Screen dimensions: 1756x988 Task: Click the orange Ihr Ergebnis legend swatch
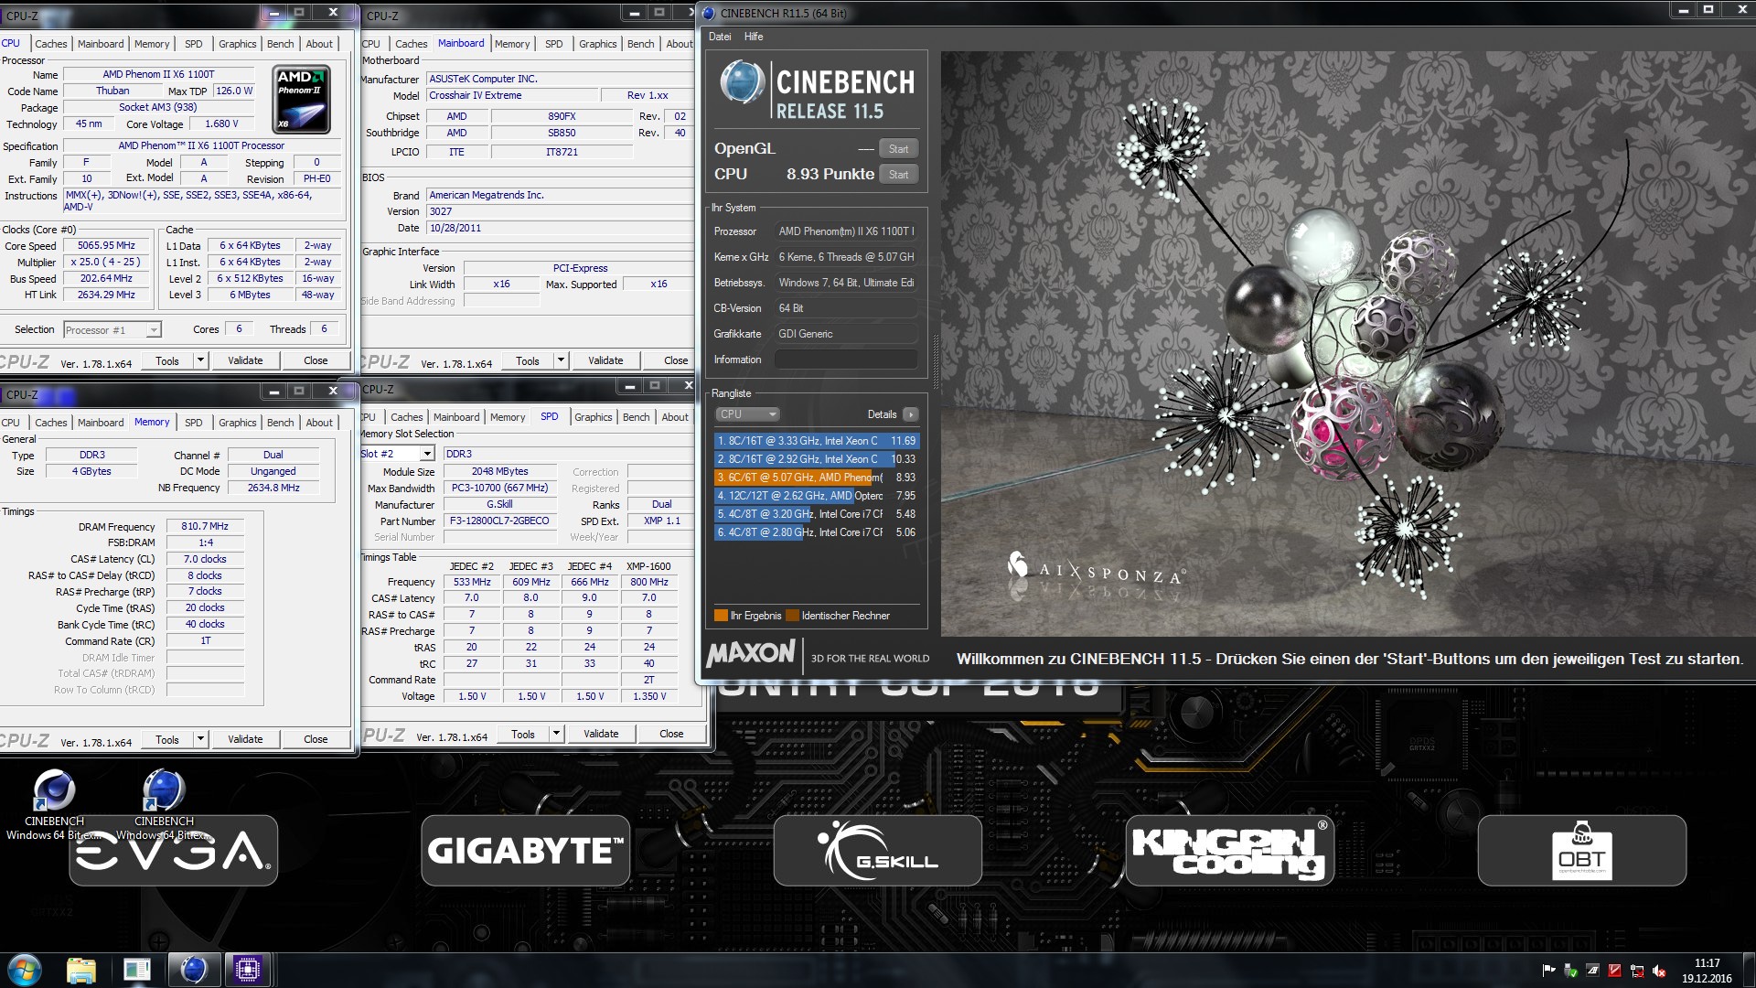(x=721, y=616)
